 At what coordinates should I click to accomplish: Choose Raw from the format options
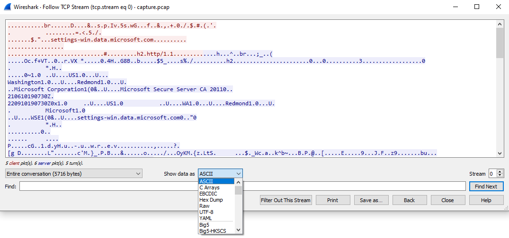tap(216, 206)
